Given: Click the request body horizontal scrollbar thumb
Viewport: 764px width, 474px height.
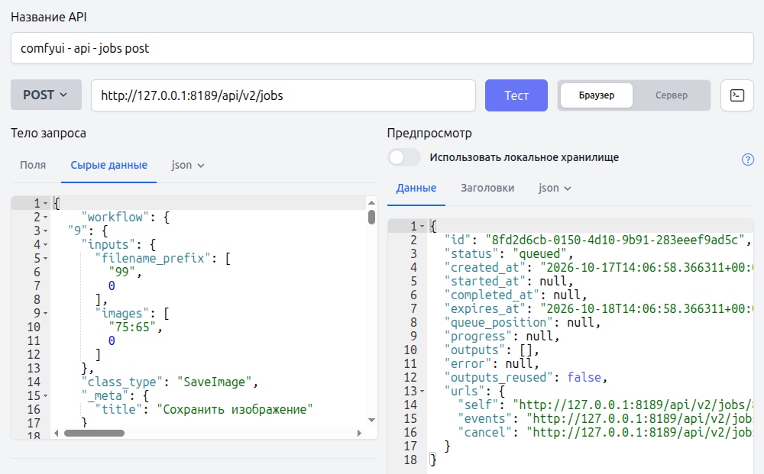Looking at the screenshot, I should pyautogui.click(x=94, y=433).
